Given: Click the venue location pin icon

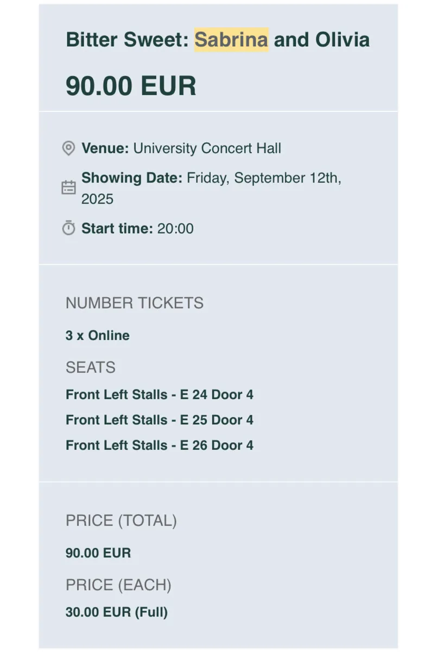Looking at the screenshot, I should (68, 148).
